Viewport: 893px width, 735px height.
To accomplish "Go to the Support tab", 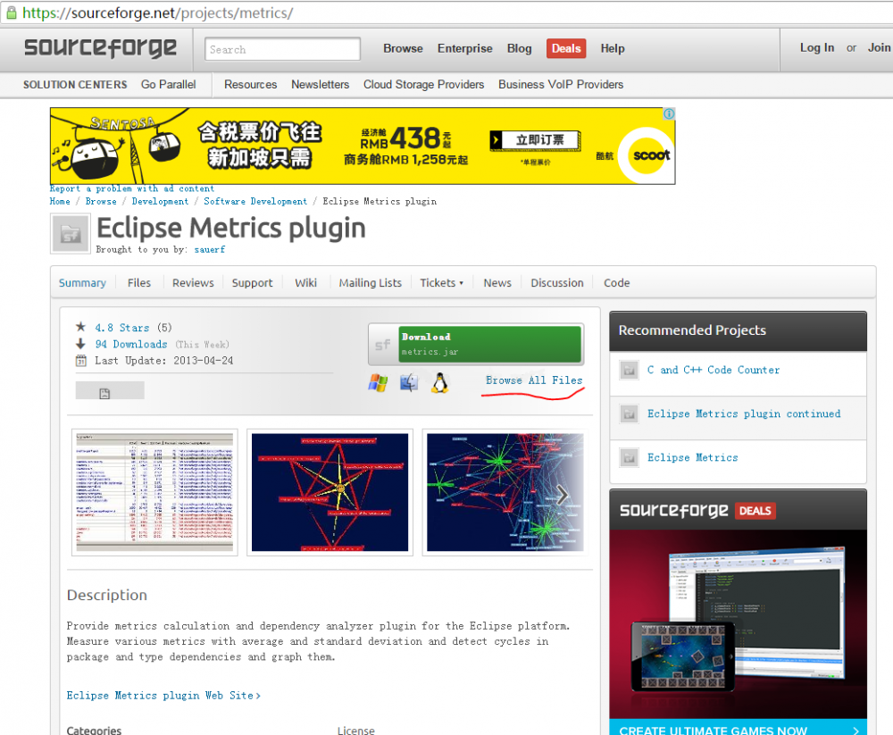I will [253, 282].
